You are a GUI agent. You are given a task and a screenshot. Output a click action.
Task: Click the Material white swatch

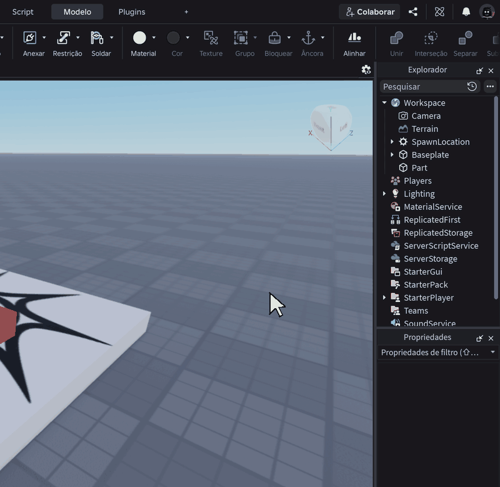click(139, 38)
